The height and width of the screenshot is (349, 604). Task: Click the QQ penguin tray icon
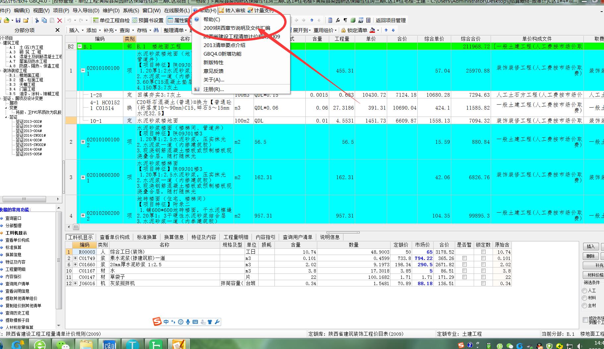coord(540,346)
